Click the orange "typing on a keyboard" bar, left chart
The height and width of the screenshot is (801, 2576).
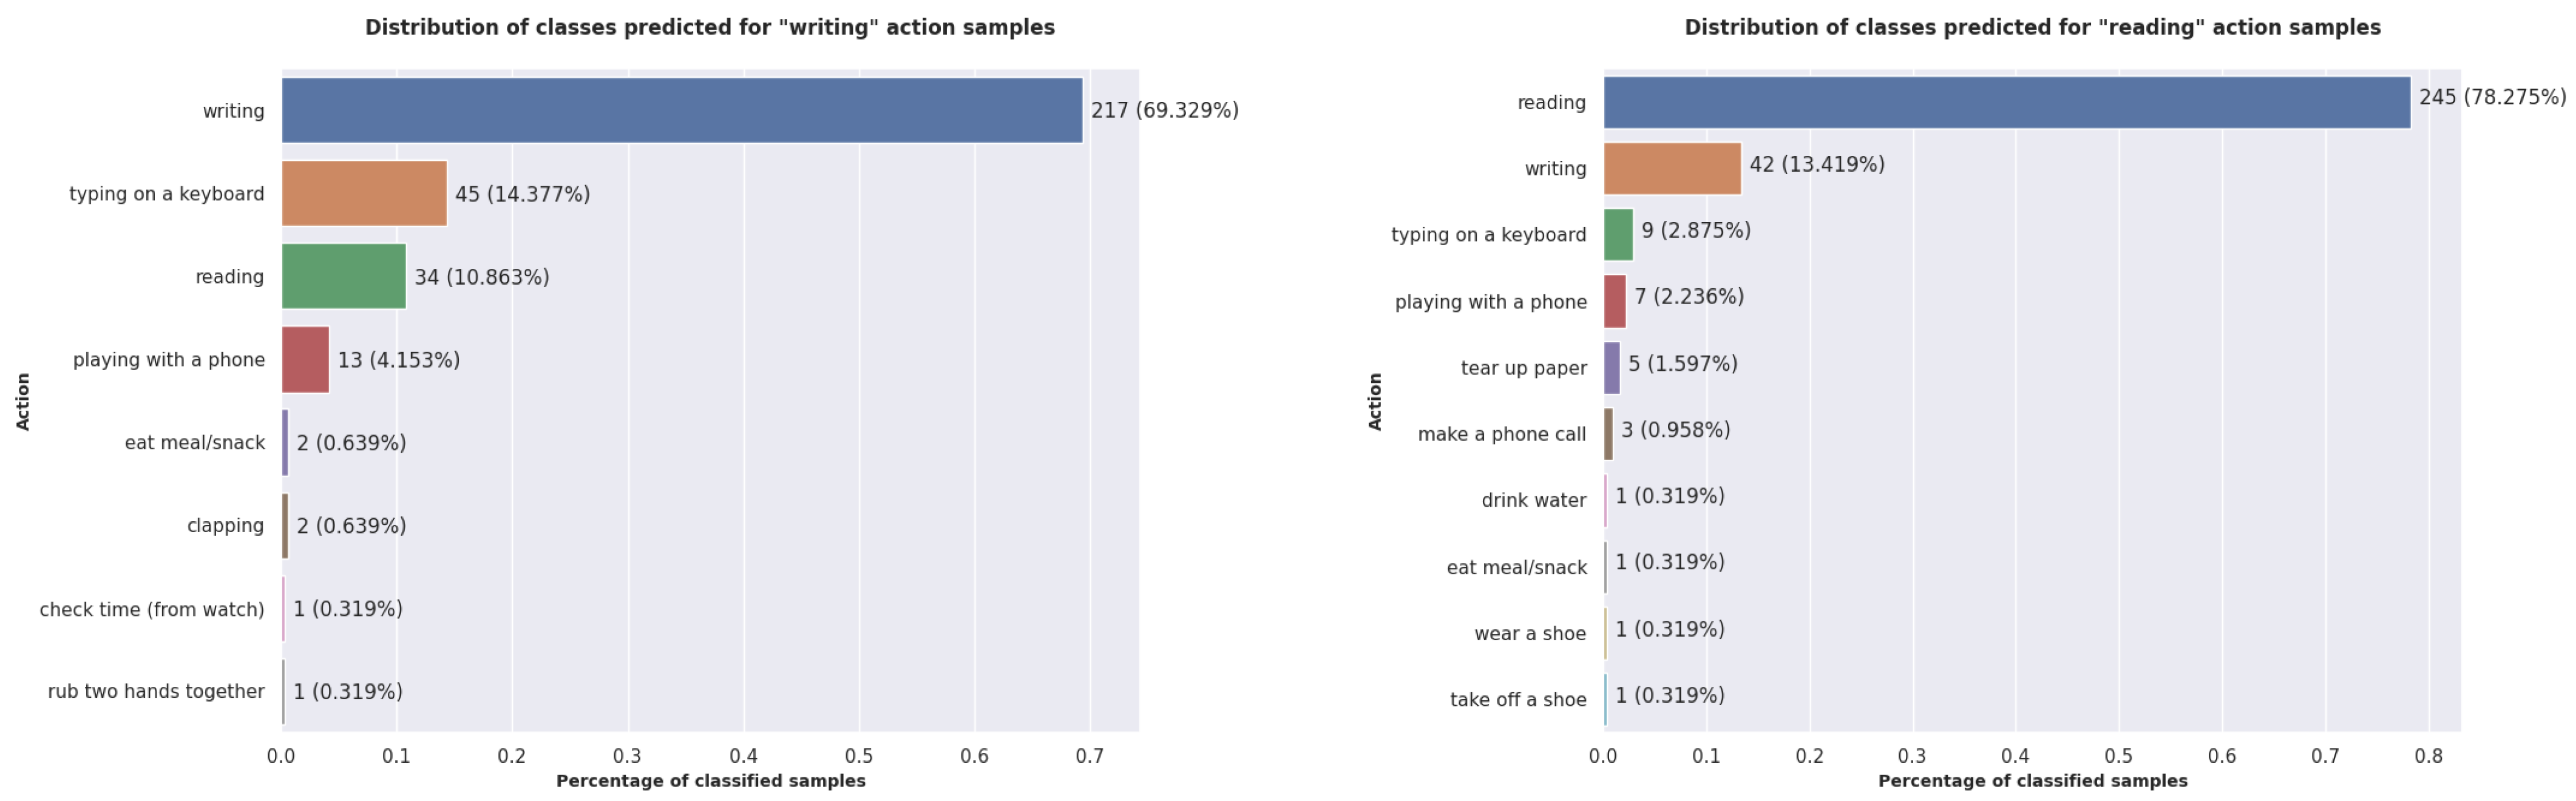coord(364,193)
